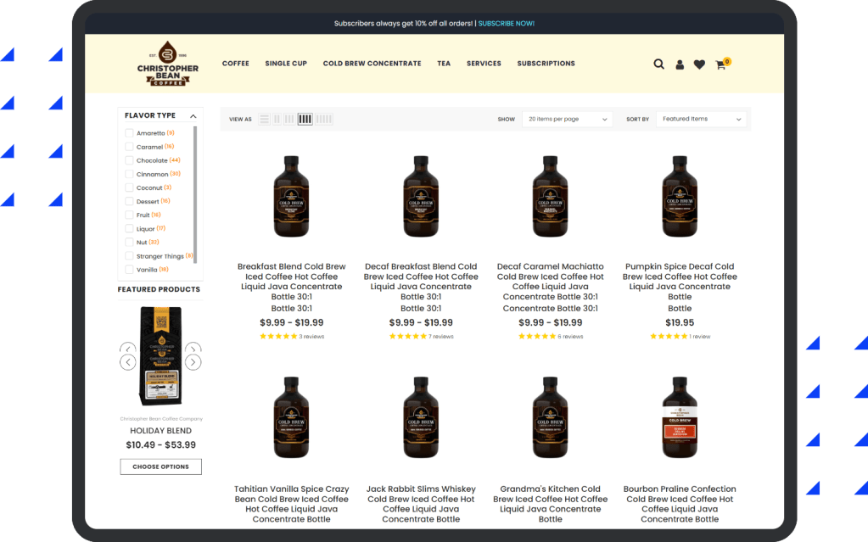The width and height of the screenshot is (868, 542).
Task: Tick the Chocolate flavor filter checkbox
Action: point(130,160)
